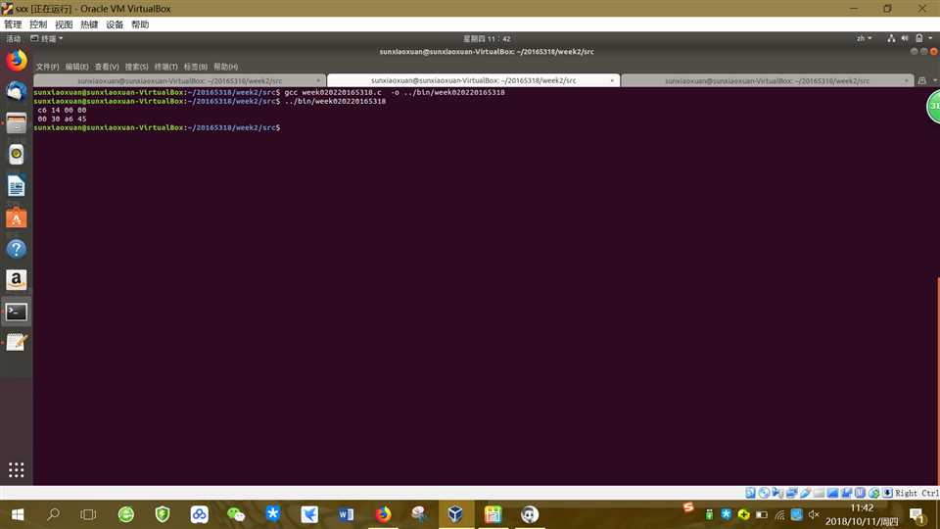
Task: Open the text editor icon in the dock
Action: (x=17, y=343)
